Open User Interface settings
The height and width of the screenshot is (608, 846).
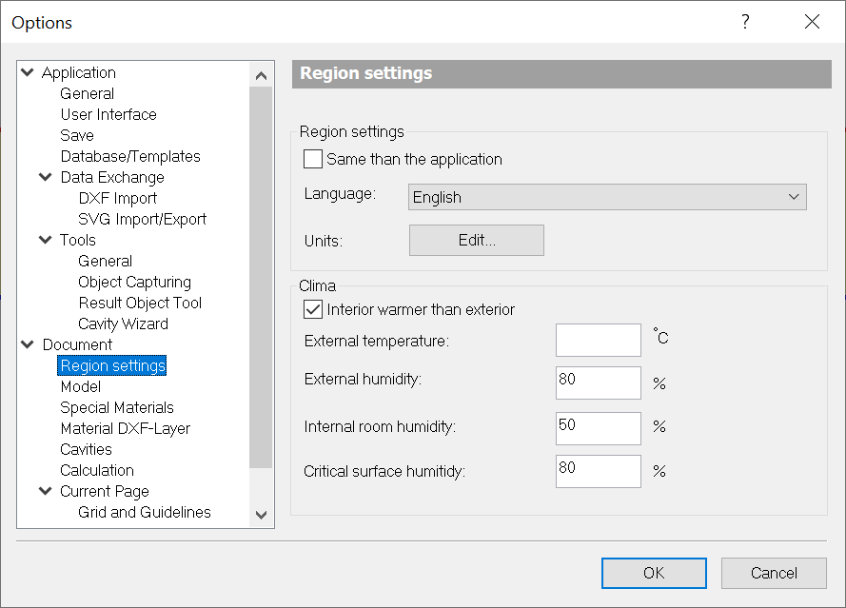[108, 114]
